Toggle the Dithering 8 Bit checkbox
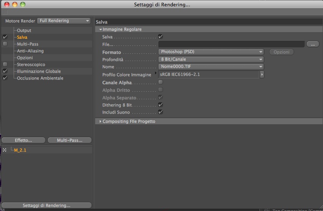Screen dimensions: 323x211 point(160,105)
